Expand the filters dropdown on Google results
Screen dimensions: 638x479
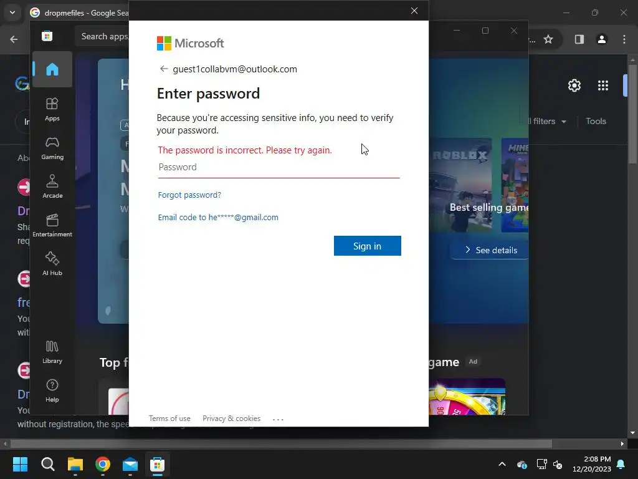pos(546,122)
